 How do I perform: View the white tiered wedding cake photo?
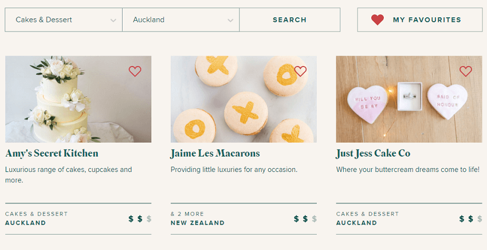click(x=78, y=99)
